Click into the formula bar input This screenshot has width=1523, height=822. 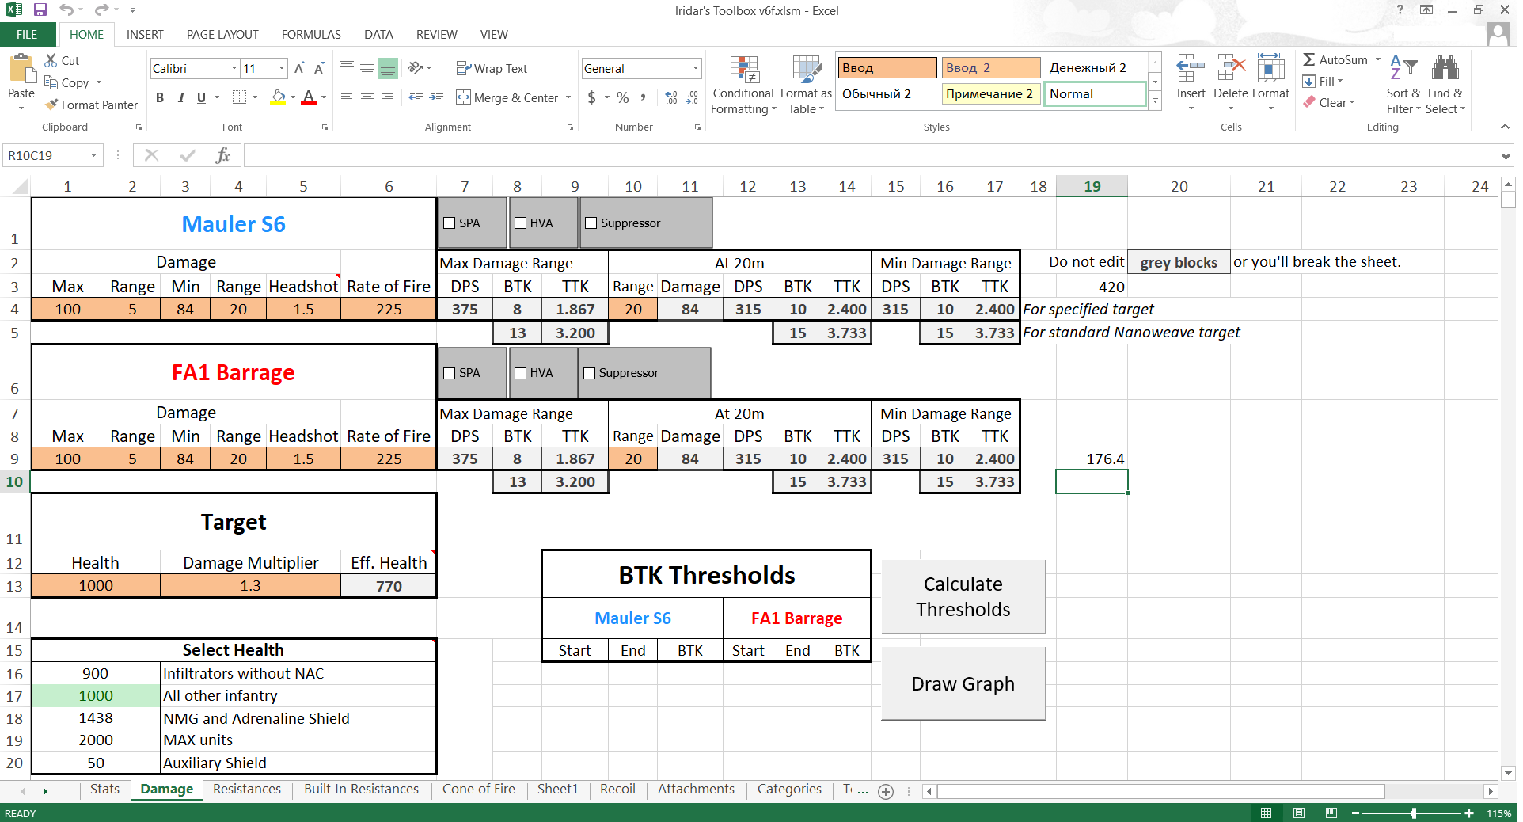tap(871, 156)
